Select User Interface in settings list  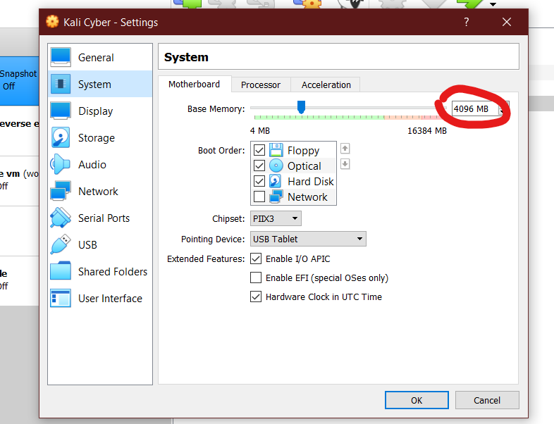(100, 299)
